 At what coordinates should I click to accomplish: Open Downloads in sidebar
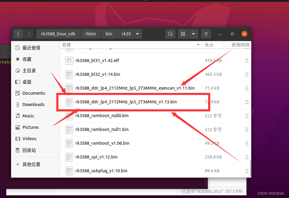pyautogui.click(x=35, y=105)
